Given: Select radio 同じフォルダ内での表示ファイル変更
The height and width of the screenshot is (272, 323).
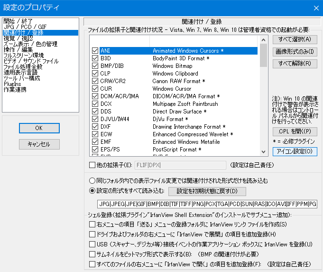Looking at the screenshot, I should (x=92, y=181).
